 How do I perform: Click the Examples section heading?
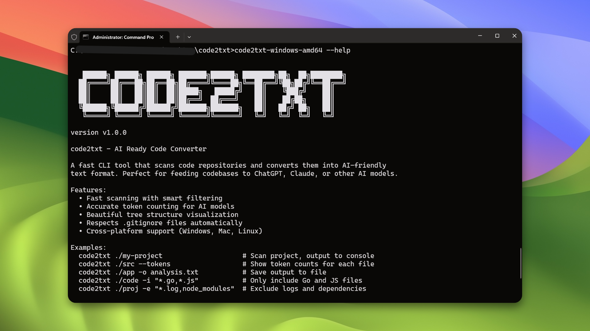click(x=88, y=247)
